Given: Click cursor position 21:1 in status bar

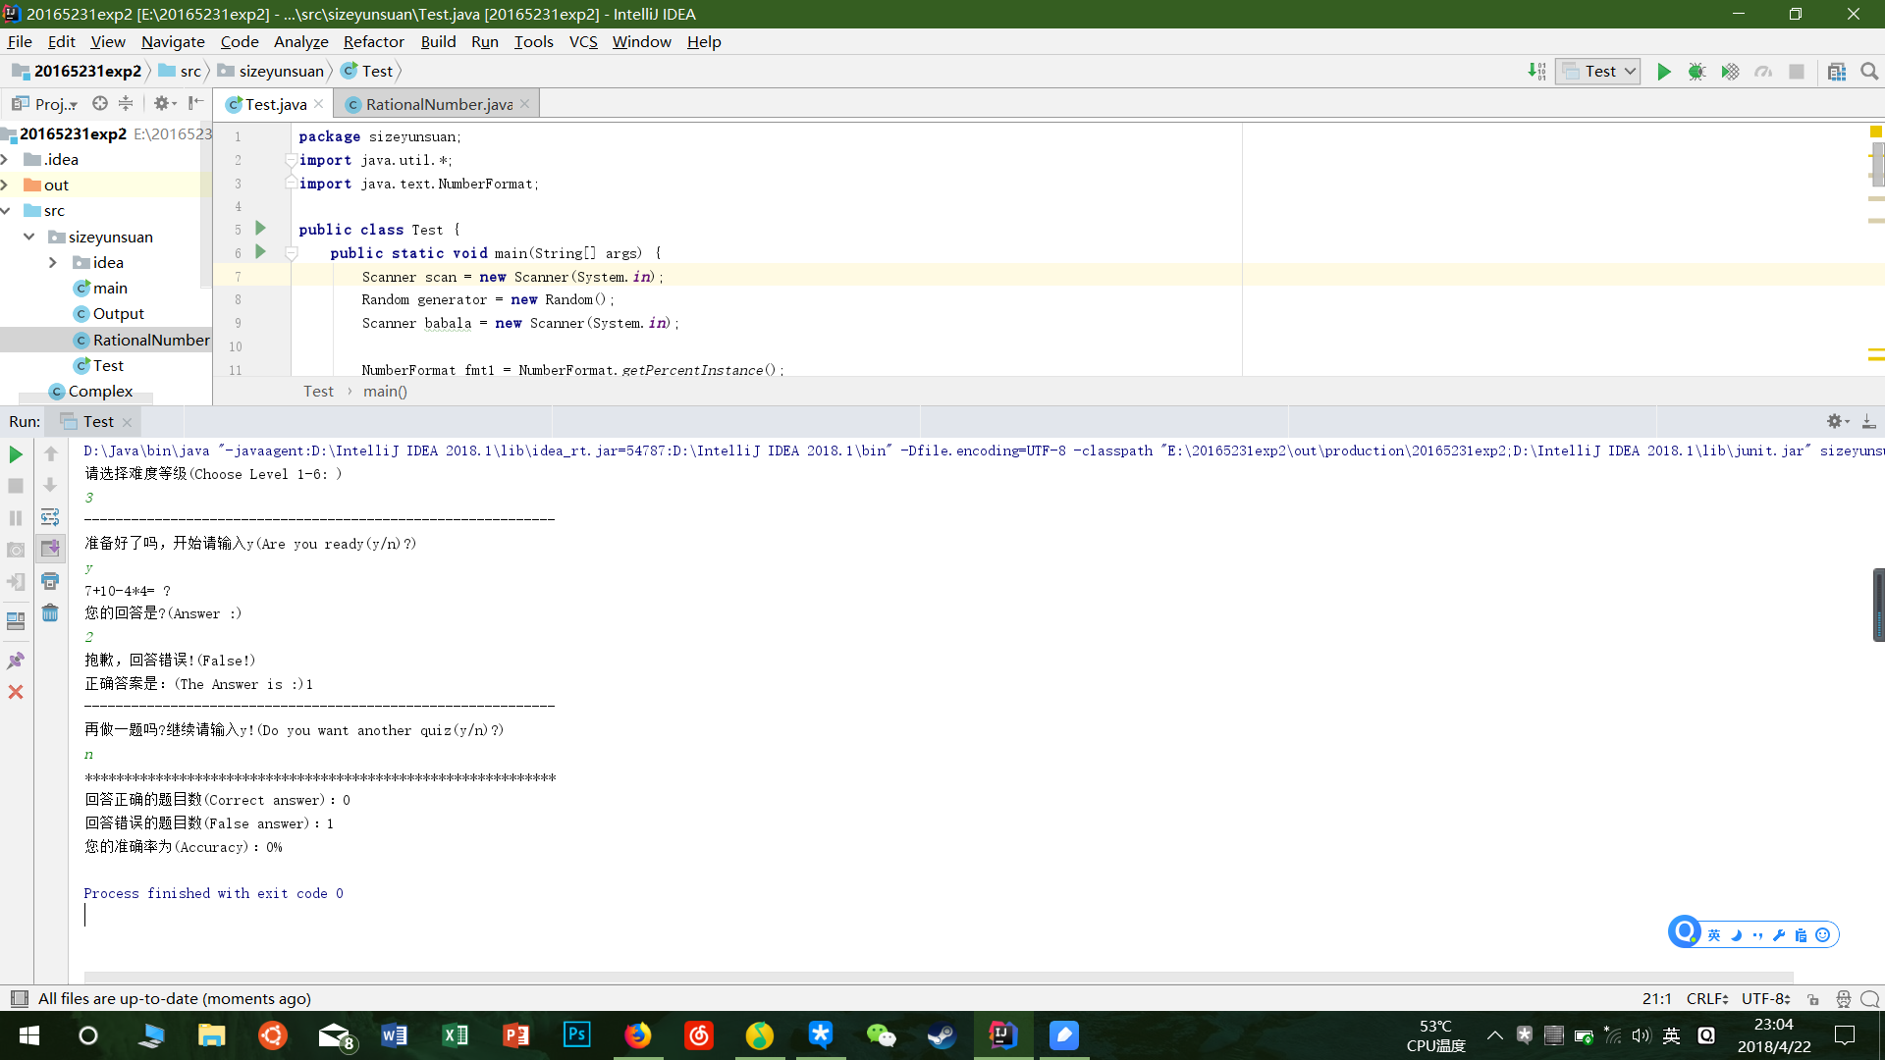Looking at the screenshot, I should 1656,998.
